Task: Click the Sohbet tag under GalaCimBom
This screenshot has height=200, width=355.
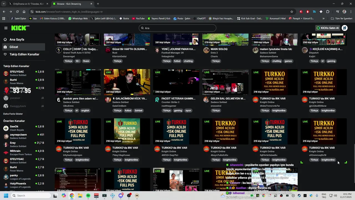Action: 138,111
